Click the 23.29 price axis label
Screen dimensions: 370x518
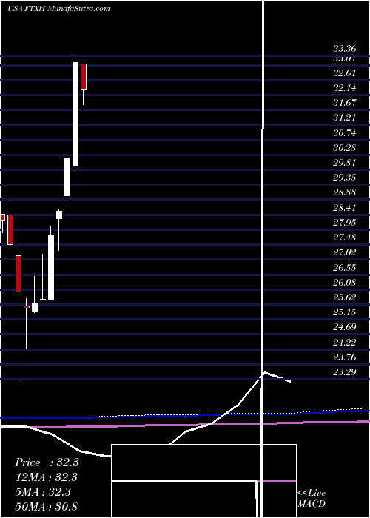(x=345, y=371)
